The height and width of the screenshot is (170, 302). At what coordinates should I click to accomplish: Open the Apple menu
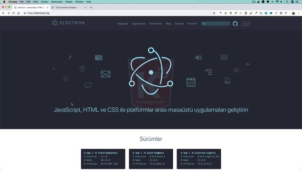tap(4, 2)
